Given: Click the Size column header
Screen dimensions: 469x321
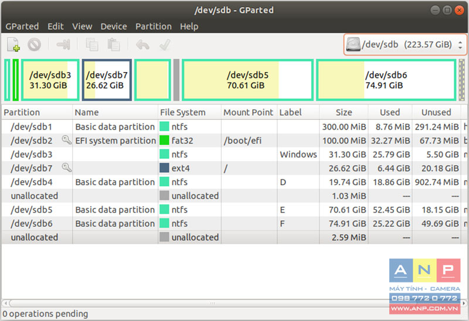Looking at the screenshot, I should click(x=344, y=112).
